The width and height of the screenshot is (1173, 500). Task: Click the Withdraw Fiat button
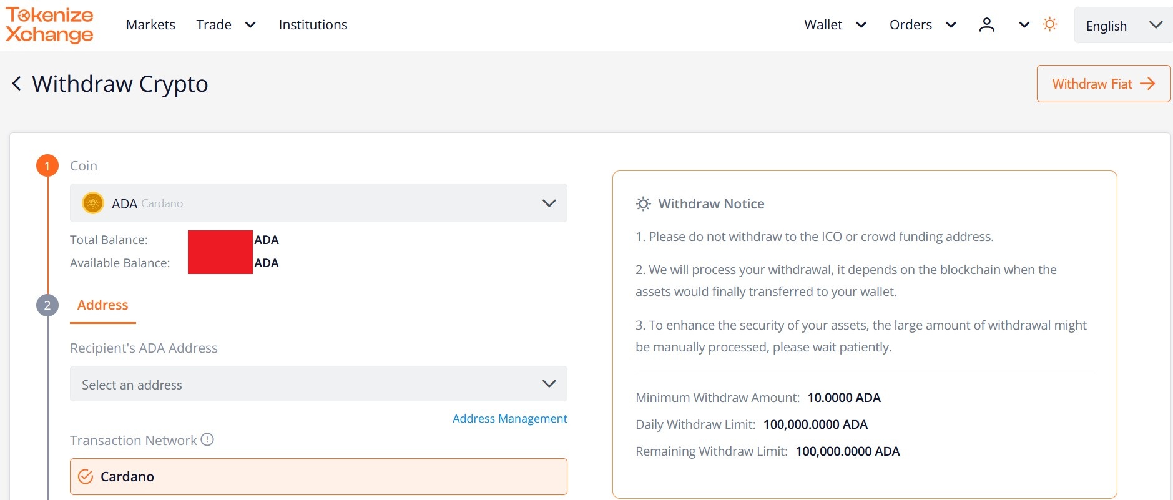1103,84
